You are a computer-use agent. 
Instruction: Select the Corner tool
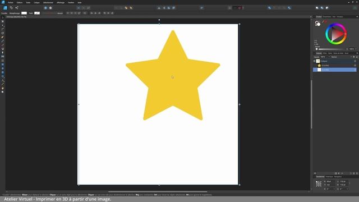pos(2,29)
